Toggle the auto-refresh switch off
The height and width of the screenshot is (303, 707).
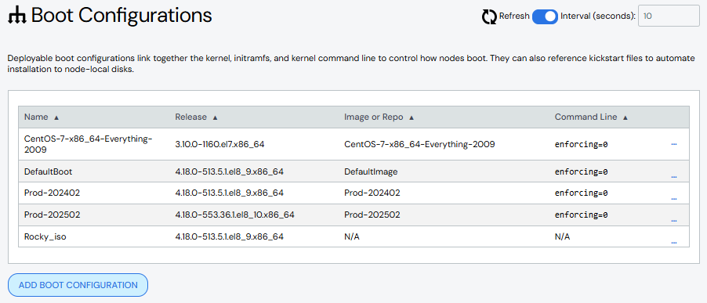pyautogui.click(x=545, y=16)
